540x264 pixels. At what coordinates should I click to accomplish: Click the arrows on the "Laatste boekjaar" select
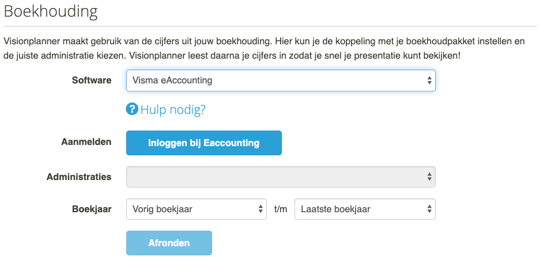pyautogui.click(x=429, y=209)
